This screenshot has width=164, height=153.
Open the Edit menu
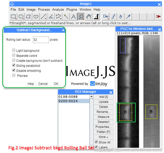click(21, 9)
